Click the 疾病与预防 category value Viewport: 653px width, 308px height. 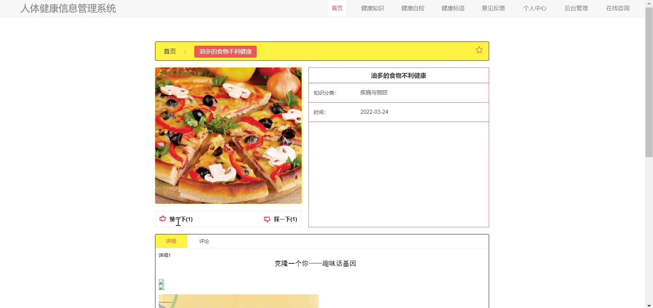point(374,93)
